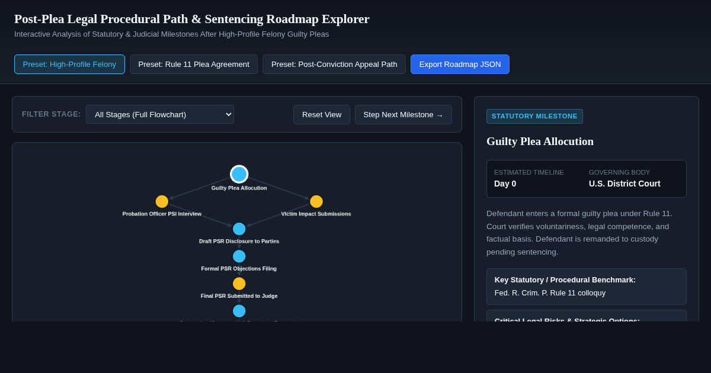Screen dimensions: 711x373
Task: Apply Preset: Rule 11 Plea Agreement
Action: point(194,64)
